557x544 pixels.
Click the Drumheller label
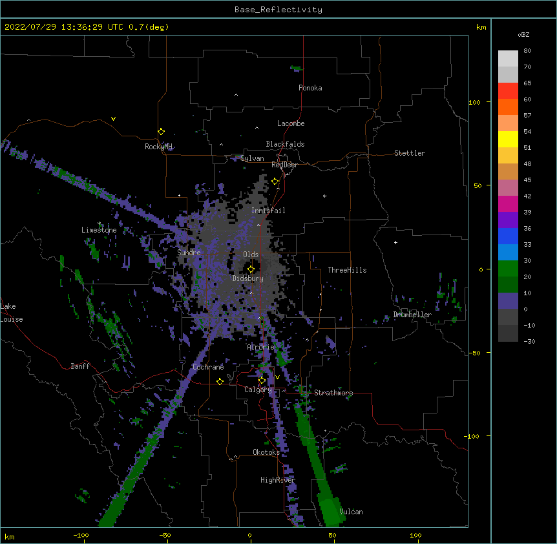click(412, 315)
